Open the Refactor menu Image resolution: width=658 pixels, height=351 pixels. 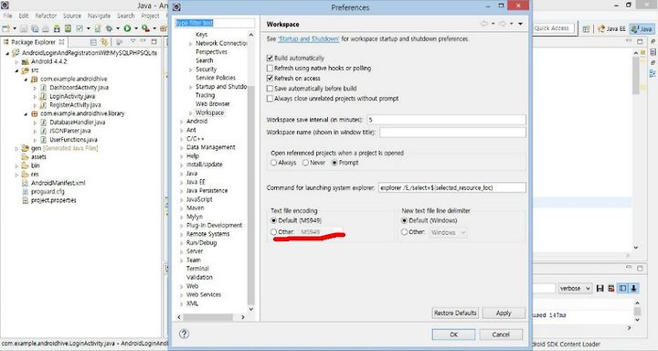coord(46,16)
